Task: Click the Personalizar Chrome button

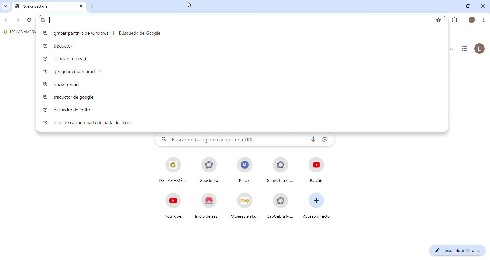Action: tap(457, 251)
